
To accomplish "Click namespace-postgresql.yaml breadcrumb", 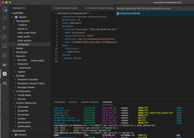I will click(x=72, y=13).
